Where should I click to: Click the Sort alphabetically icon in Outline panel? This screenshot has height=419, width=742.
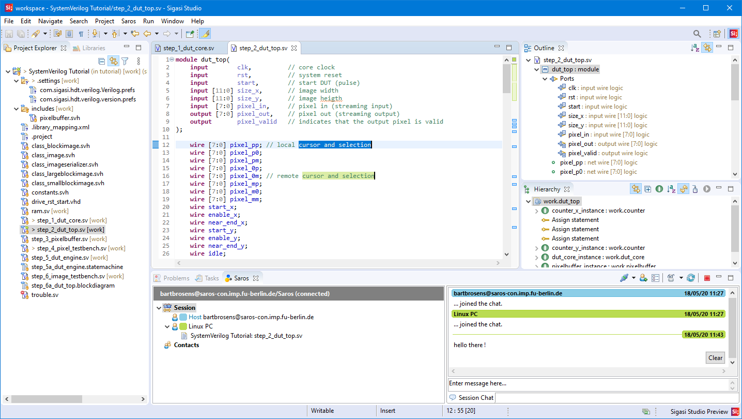[x=695, y=48]
